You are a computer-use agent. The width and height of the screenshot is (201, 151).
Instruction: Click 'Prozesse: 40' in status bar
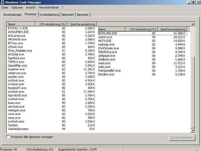[x=13, y=149]
